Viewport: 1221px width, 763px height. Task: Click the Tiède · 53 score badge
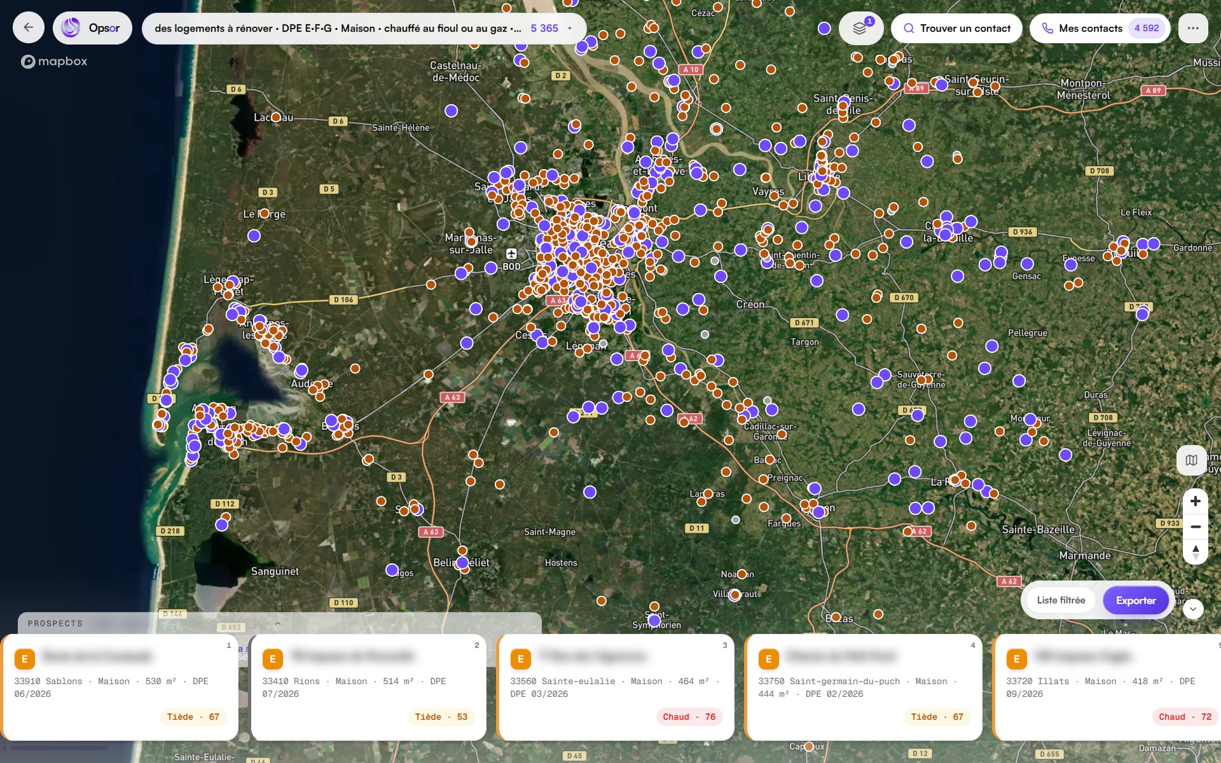(x=441, y=717)
